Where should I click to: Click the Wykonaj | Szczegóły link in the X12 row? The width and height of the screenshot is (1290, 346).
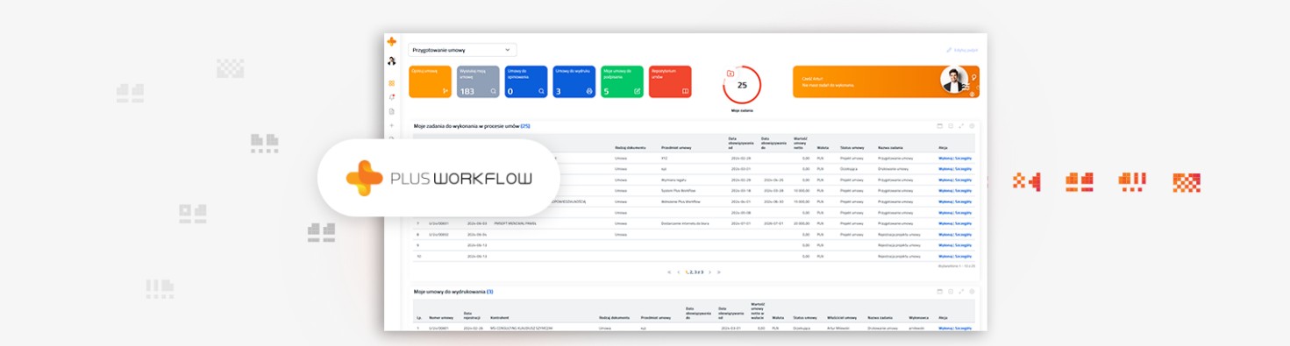point(955,159)
